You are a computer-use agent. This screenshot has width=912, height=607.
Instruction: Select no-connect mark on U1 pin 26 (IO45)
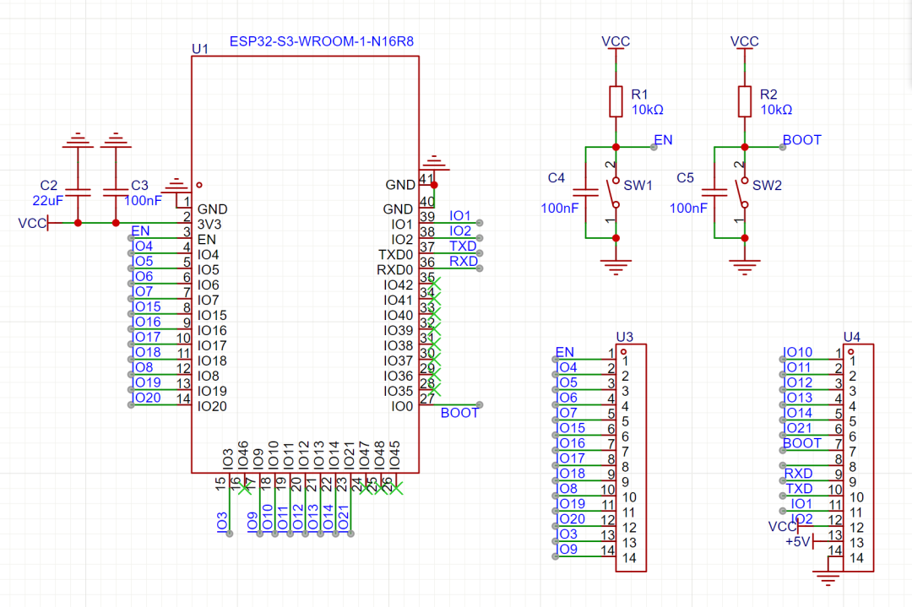pyautogui.click(x=397, y=488)
